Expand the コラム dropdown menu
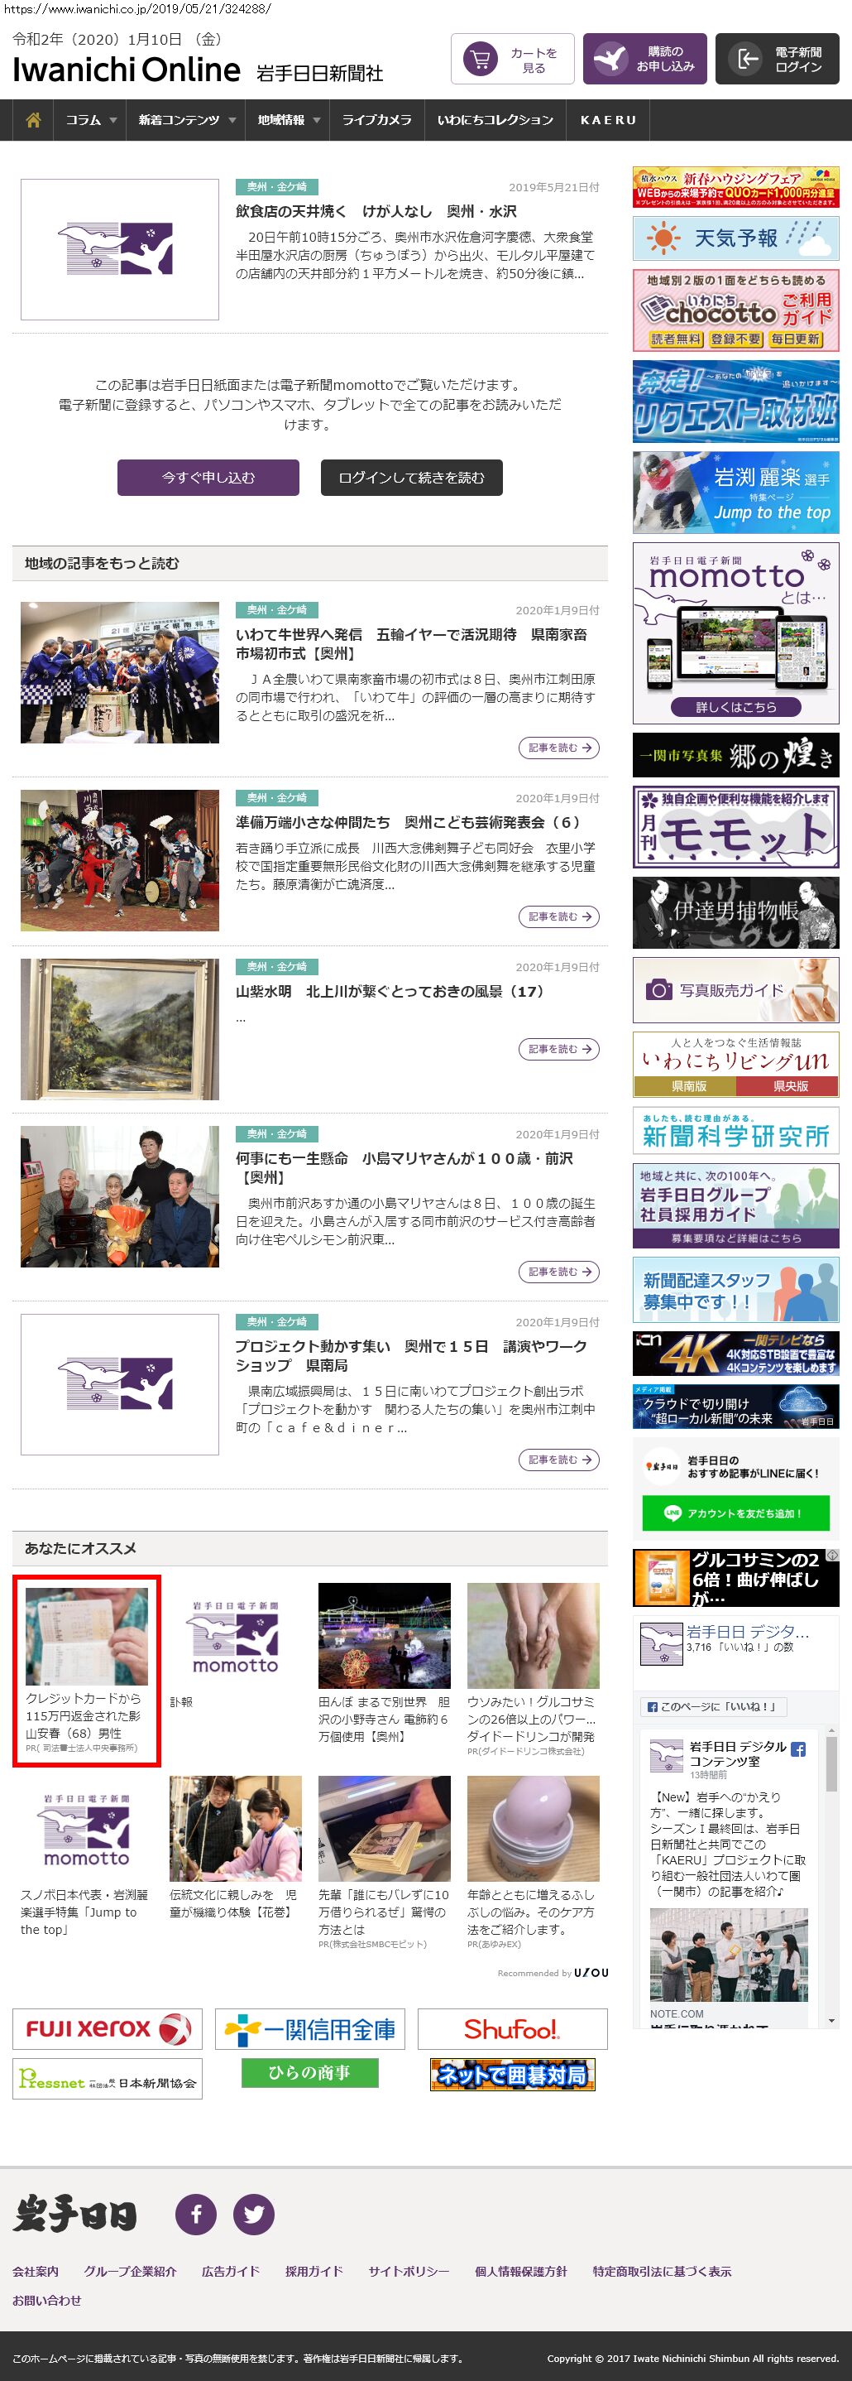 90,120
